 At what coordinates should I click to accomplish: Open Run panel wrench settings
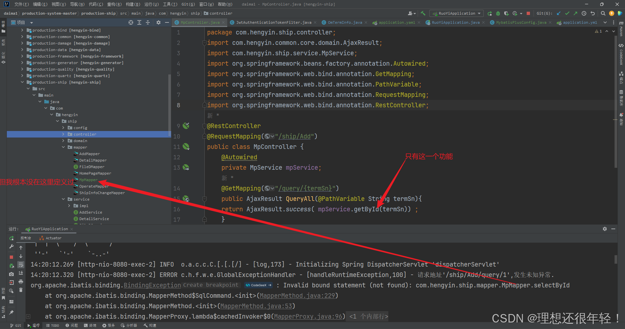(x=11, y=247)
